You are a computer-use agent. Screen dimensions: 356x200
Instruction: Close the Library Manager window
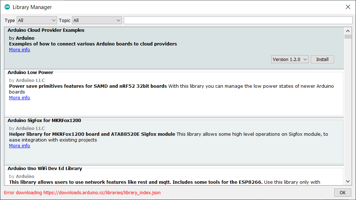coord(348,7)
